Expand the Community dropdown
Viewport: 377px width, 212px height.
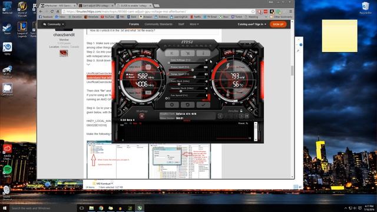click(54, 24)
